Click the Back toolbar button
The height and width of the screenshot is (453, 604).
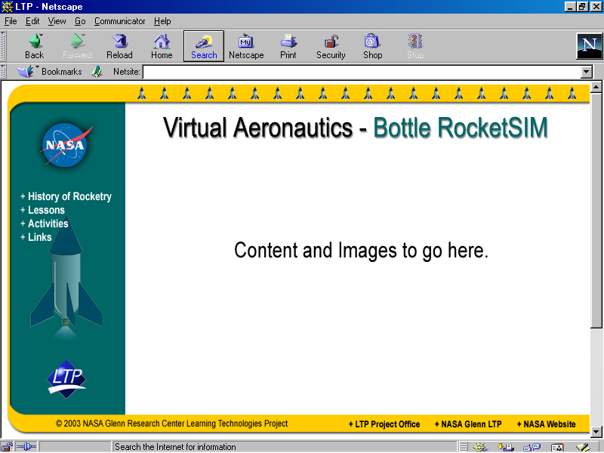pos(34,46)
